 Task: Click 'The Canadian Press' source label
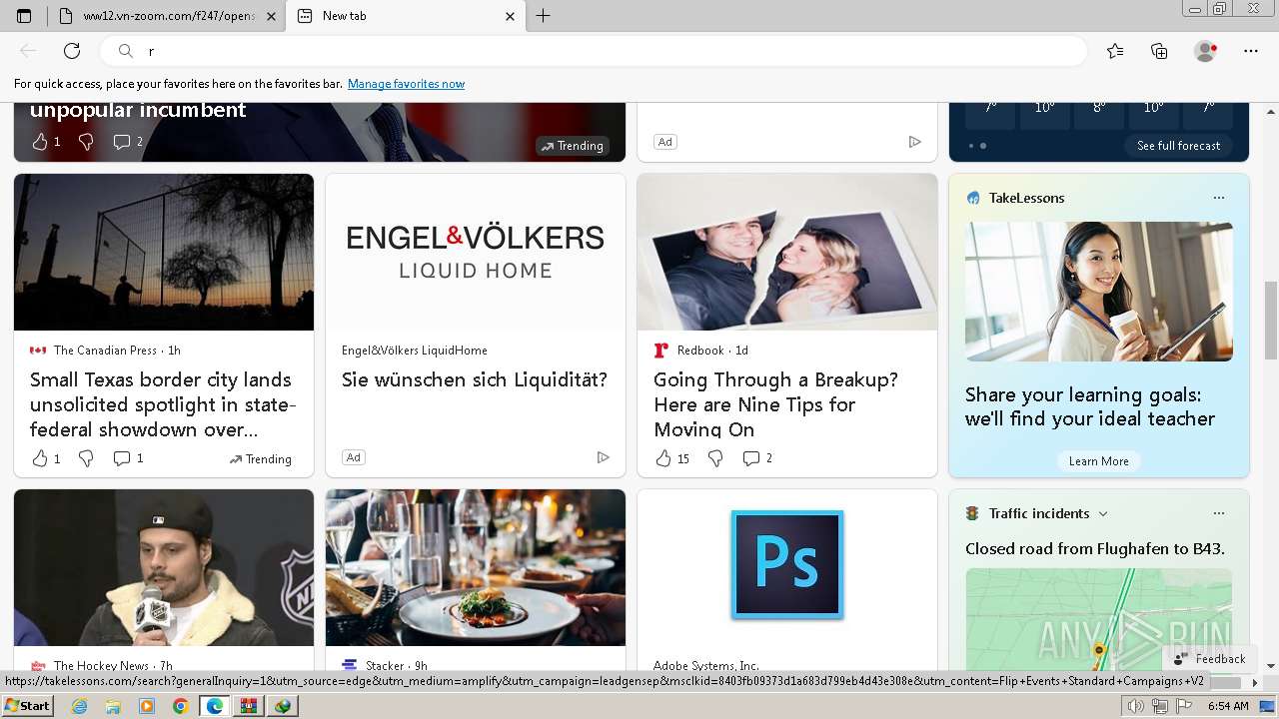[x=105, y=351]
